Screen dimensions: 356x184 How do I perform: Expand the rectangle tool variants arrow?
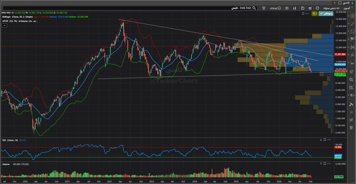click(349, 32)
